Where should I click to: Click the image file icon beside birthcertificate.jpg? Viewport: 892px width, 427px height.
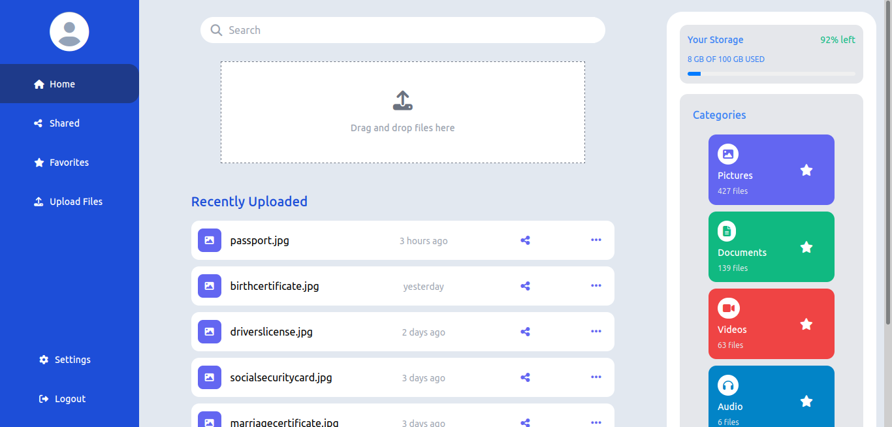209,285
